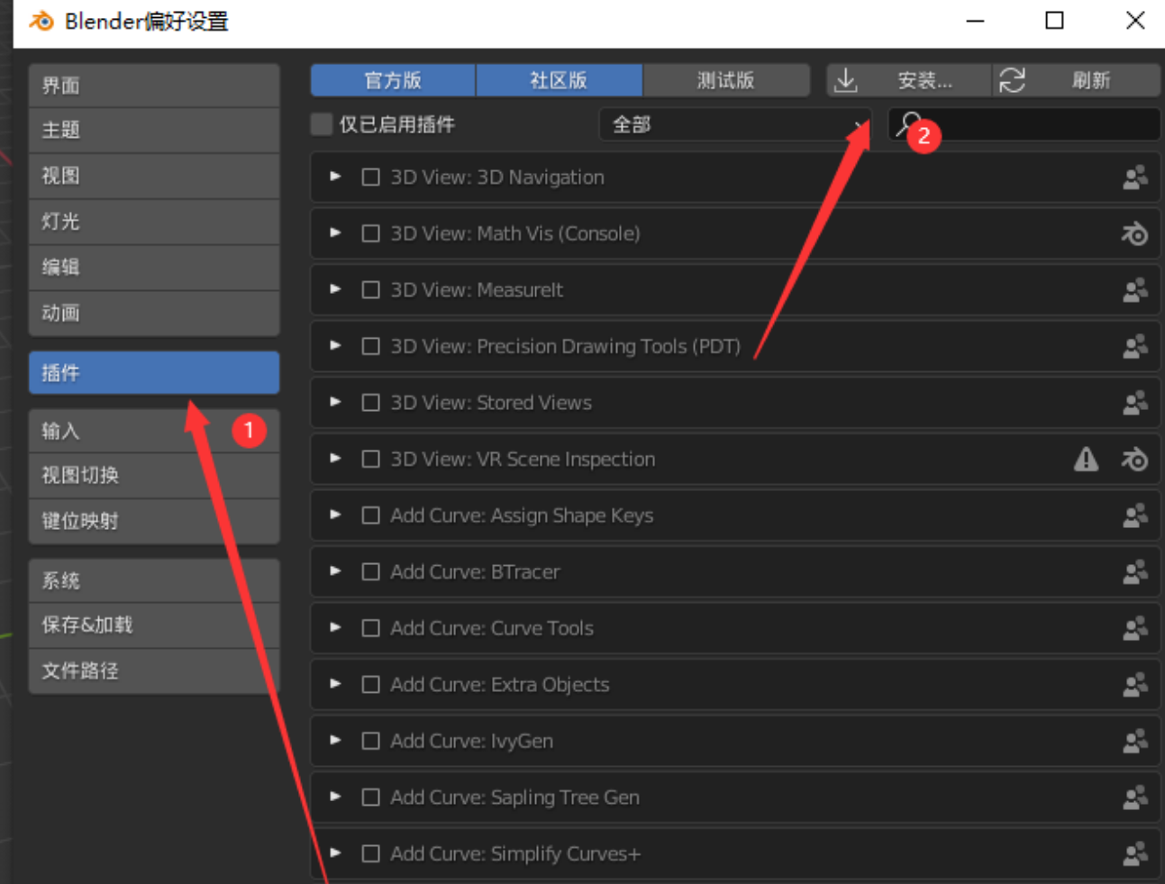Image resolution: width=1165 pixels, height=884 pixels.
Task: Expand the MeasureIt add-on details
Action: [x=335, y=289]
